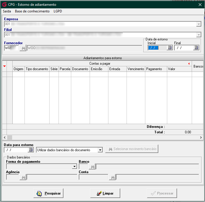Click the Origem column header
Screen dimensions: 205x202
(x=18, y=69)
